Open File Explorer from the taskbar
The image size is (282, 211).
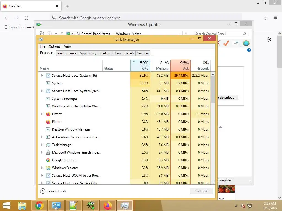pyautogui.click(x=22, y=206)
